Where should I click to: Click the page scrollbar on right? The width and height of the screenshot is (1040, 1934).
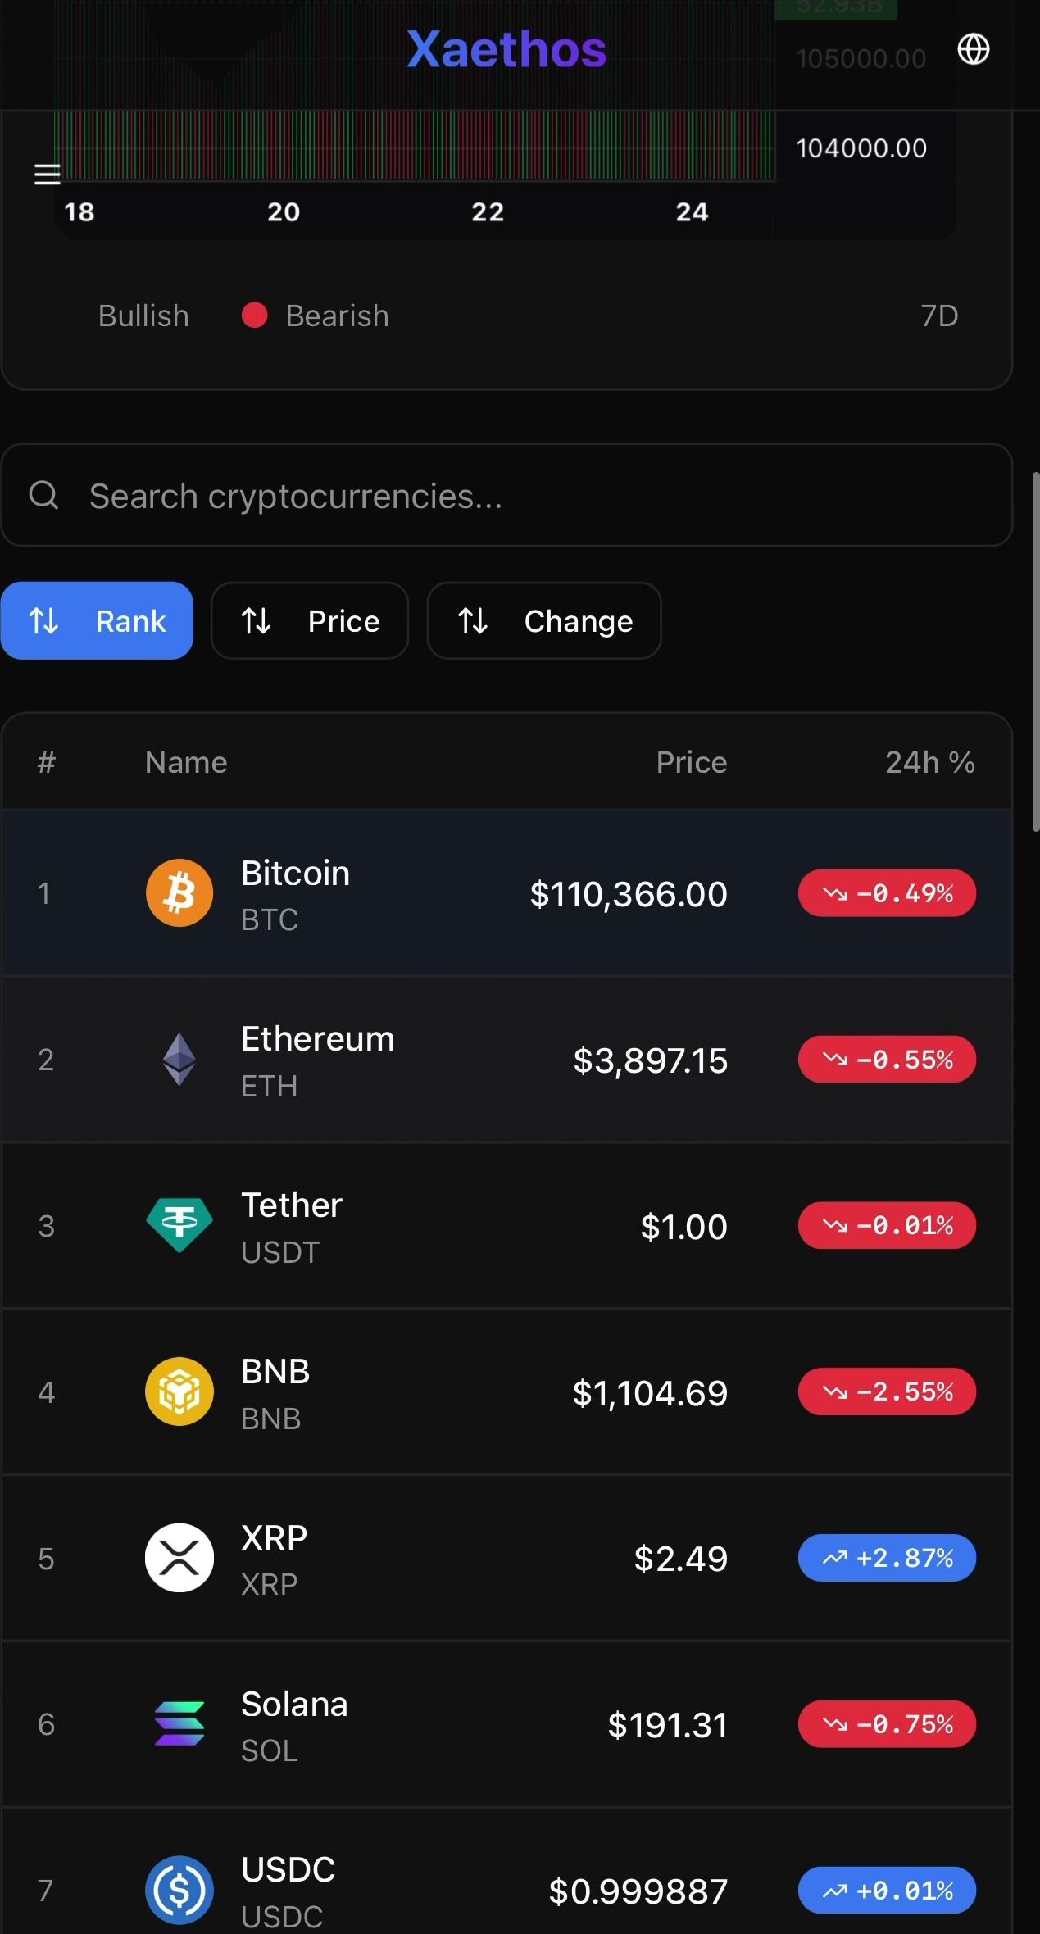tap(1036, 651)
